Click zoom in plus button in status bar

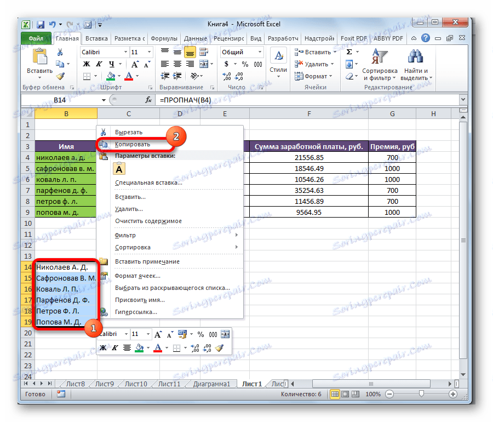coord(453,394)
